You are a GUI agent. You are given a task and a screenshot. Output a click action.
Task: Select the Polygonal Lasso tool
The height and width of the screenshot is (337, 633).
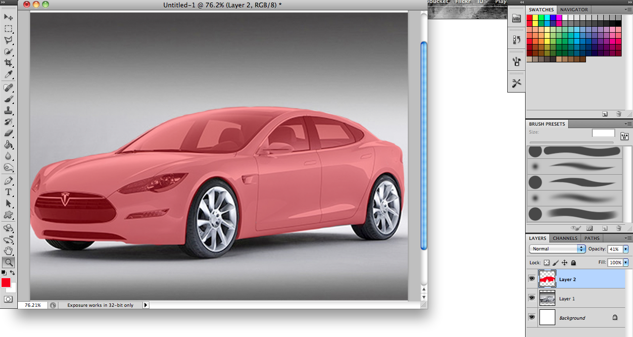pyautogui.click(x=8, y=40)
